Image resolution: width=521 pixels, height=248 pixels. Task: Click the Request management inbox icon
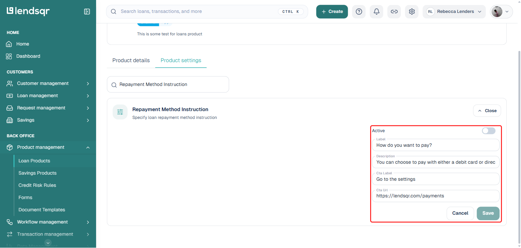tap(10, 108)
